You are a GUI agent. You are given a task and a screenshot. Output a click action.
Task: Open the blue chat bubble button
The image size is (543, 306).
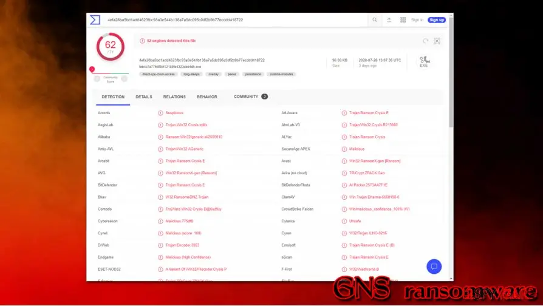click(434, 267)
